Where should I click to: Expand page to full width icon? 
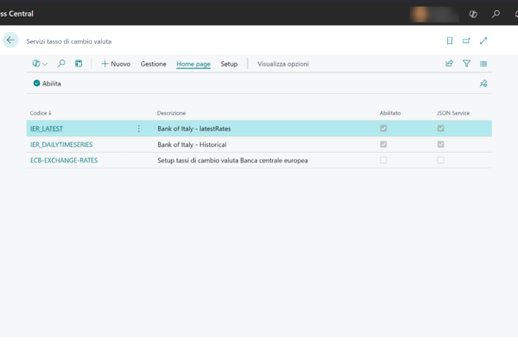tap(483, 41)
